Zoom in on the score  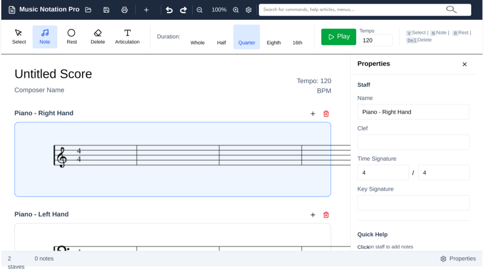pos(236,10)
